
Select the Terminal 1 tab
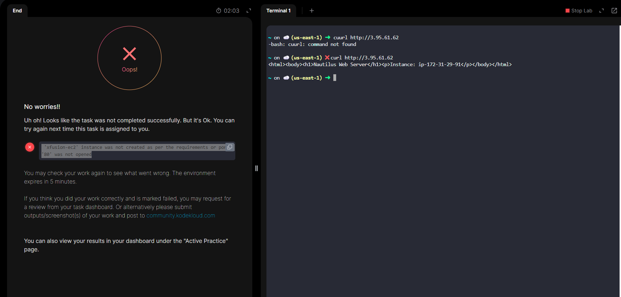coord(278,11)
